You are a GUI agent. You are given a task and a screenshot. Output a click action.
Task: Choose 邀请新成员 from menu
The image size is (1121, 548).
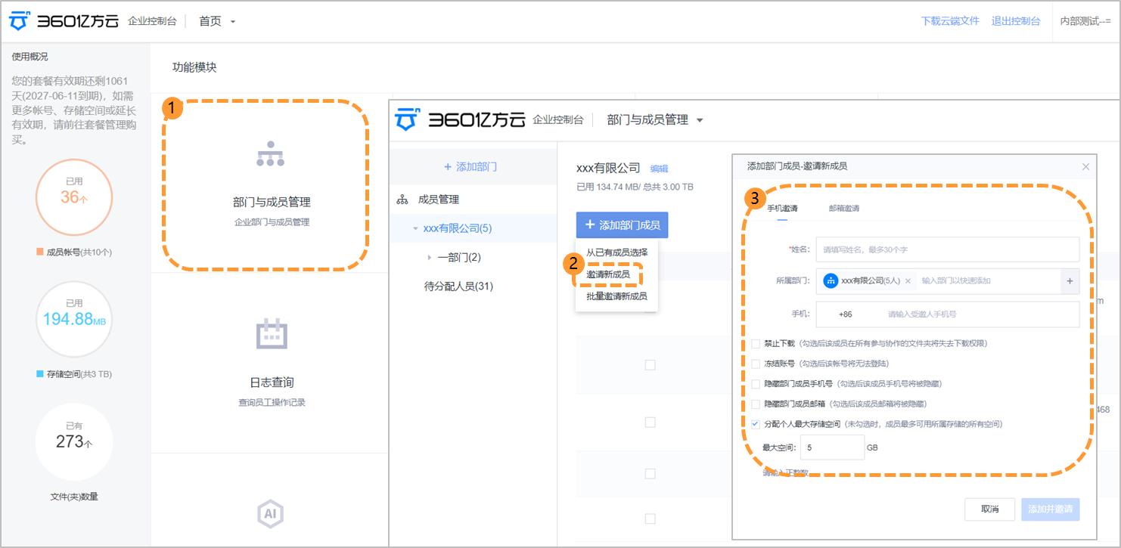click(608, 274)
